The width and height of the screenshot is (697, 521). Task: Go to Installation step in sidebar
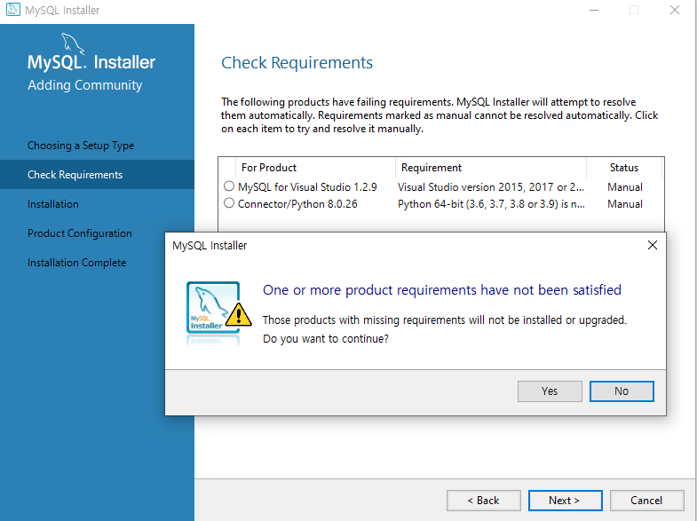click(x=53, y=204)
